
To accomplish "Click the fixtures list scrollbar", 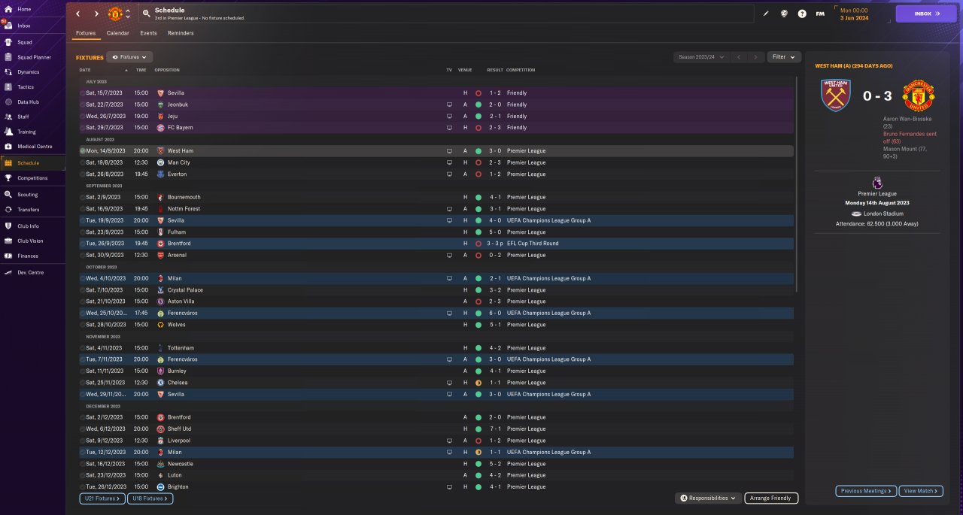I will click(796, 184).
